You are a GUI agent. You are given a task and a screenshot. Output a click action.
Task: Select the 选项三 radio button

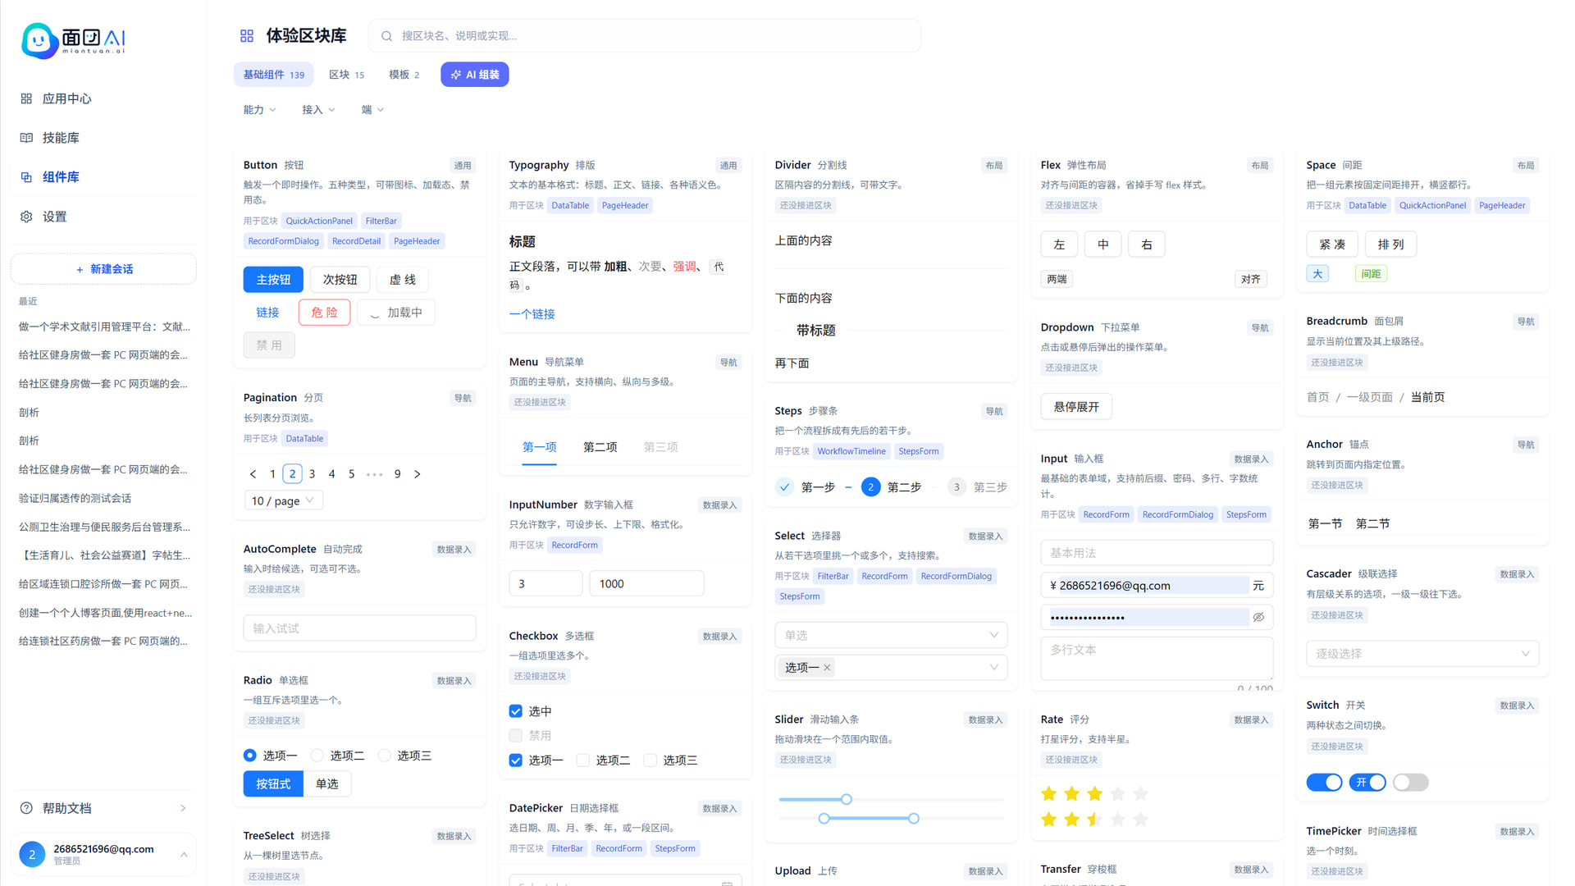tap(385, 756)
